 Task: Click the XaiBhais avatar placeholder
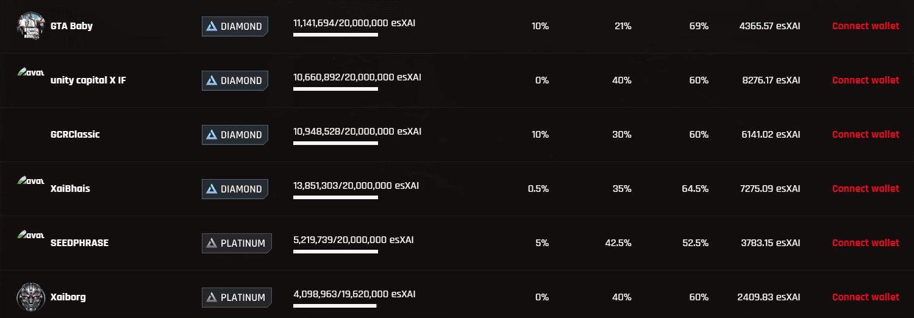point(30,181)
